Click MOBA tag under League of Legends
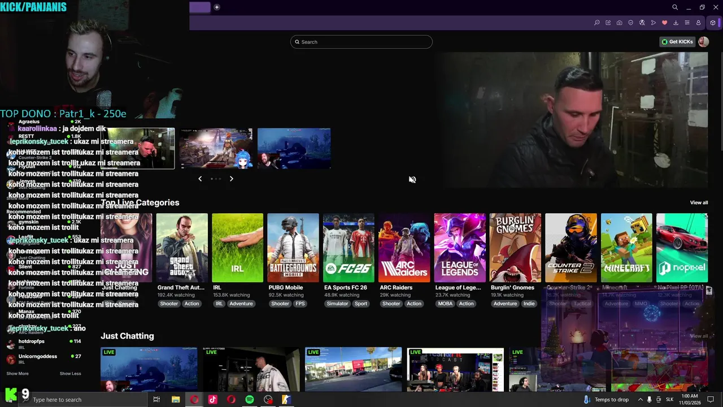 445,304
